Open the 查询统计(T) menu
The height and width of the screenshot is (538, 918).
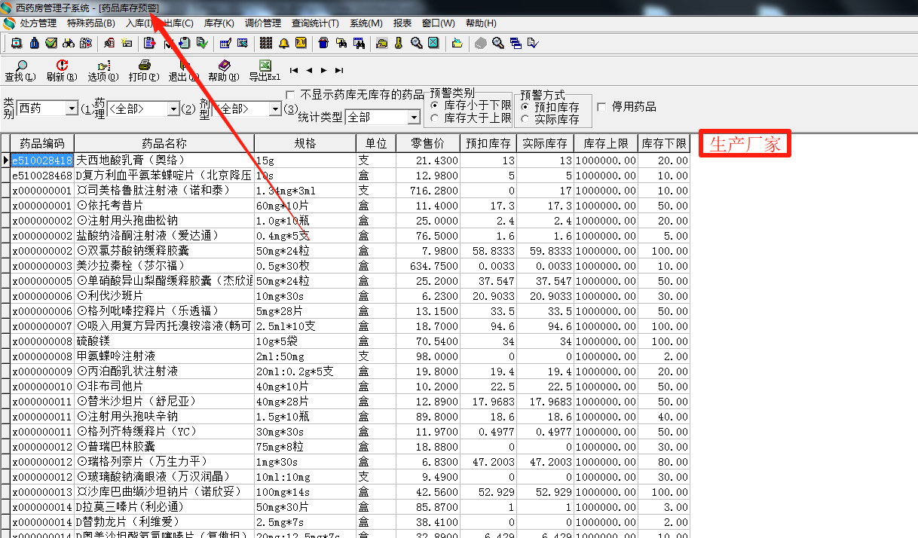coord(315,23)
